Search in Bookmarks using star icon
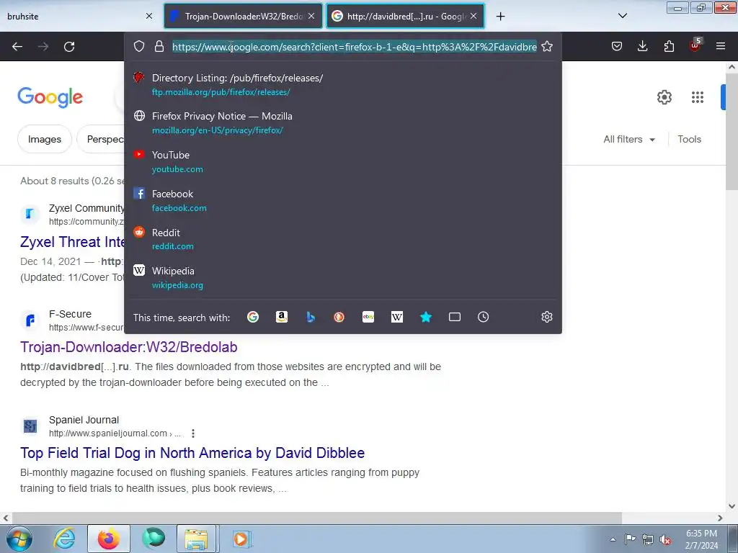The width and height of the screenshot is (738, 553). (426, 317)
